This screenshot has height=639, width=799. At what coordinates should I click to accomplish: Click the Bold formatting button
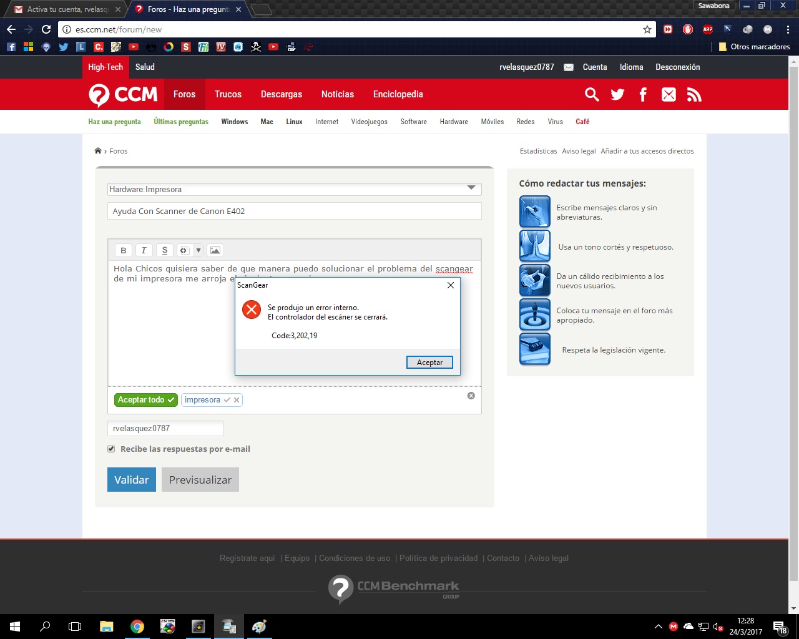(x=124, y=250)
